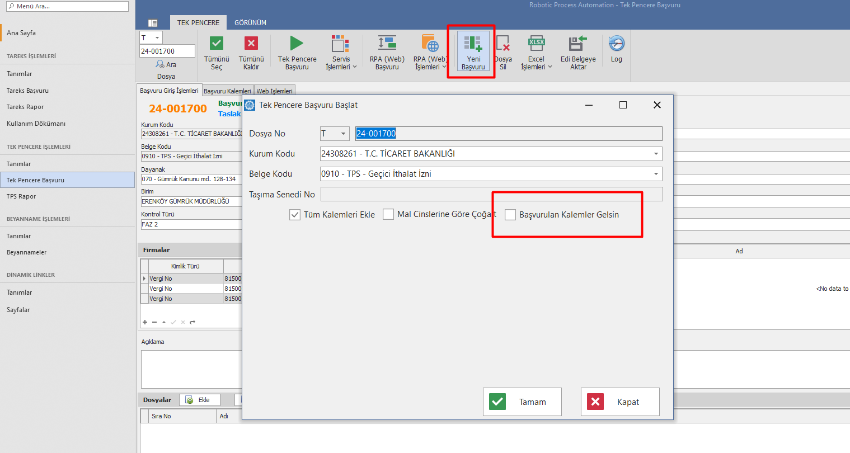850x453 pixels.
Task: Click the Ara search icon under Dosya
Action: pos(160,64)
